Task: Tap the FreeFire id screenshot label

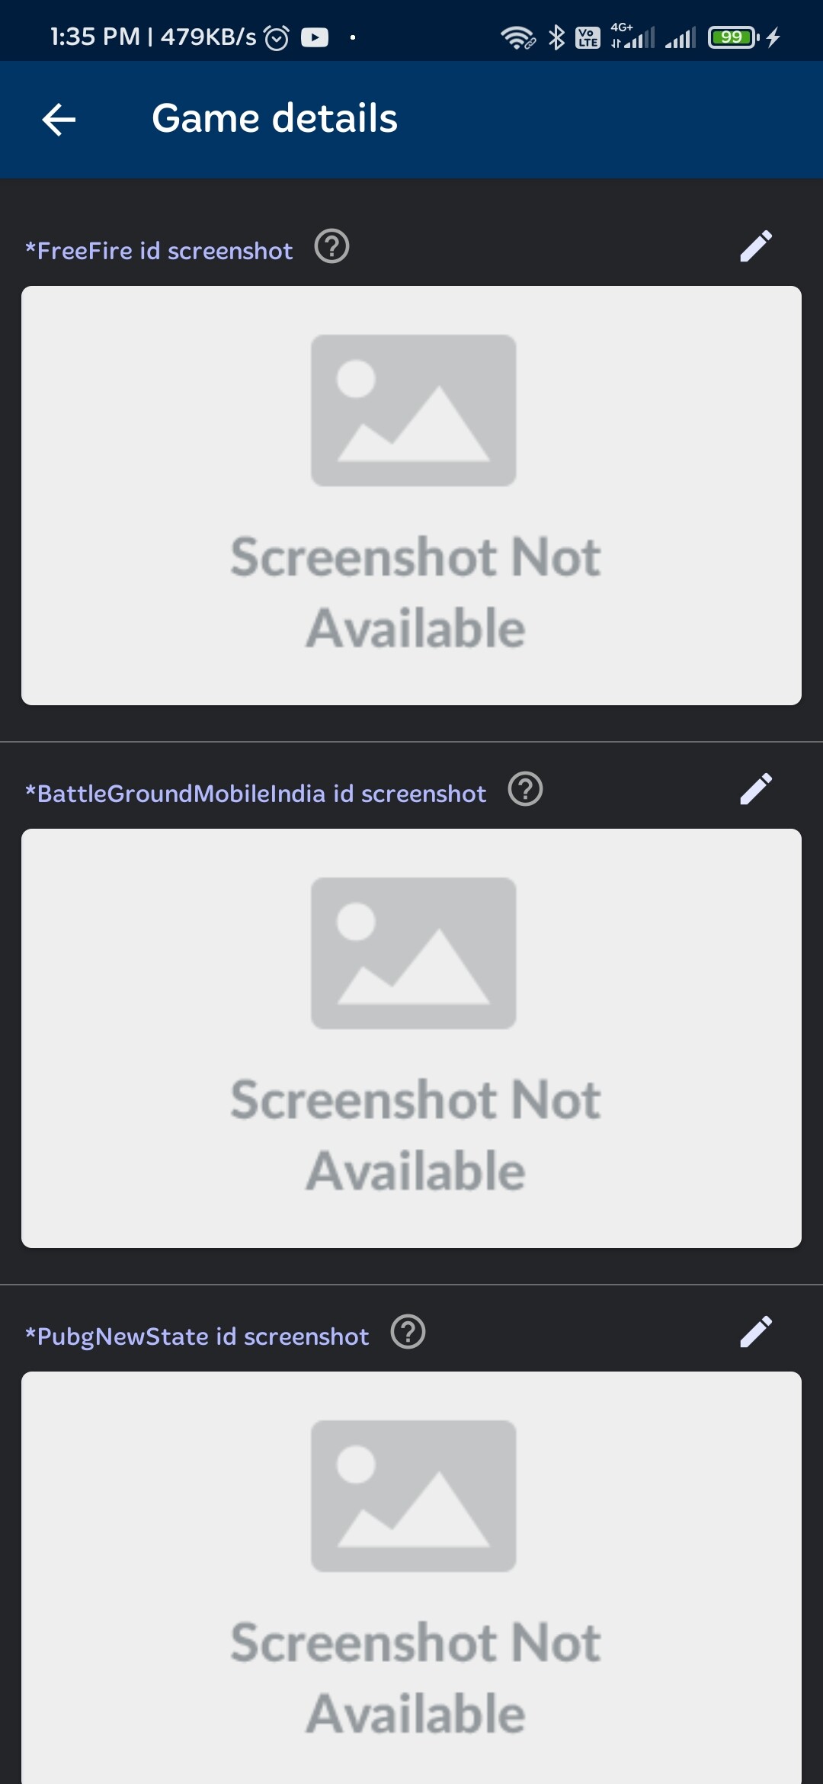Action: 159,251
